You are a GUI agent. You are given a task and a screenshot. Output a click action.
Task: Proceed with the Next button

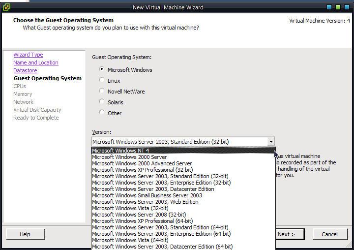tap(290, 234)
